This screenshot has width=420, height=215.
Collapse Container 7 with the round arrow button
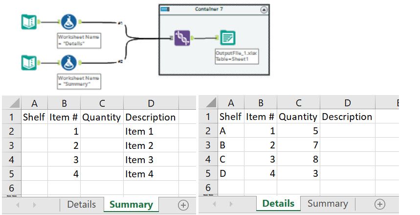click(x=264, y=9)
